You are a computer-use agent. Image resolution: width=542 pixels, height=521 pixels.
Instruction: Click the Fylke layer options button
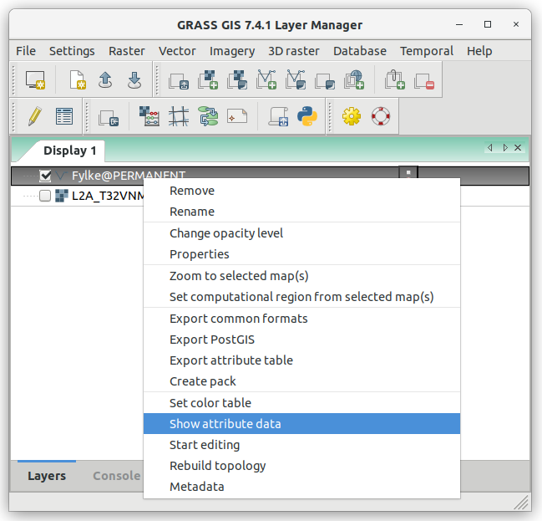pos(408,172)
